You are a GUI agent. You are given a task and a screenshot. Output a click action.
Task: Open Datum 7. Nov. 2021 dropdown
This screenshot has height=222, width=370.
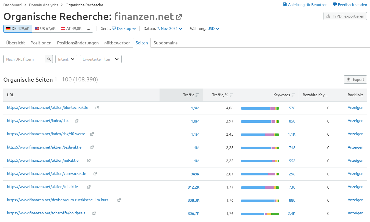170,29
